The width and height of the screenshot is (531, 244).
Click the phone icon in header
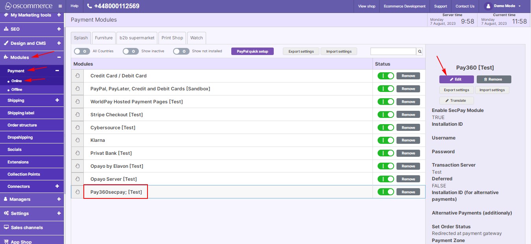(89, 6)
